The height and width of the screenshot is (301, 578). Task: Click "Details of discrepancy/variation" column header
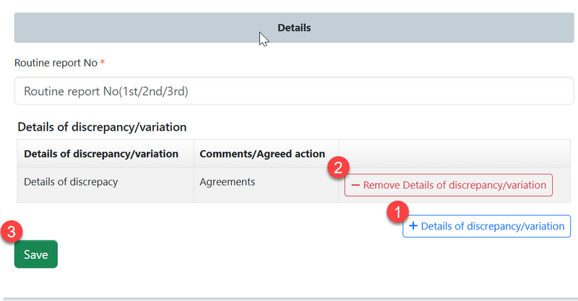101,154
